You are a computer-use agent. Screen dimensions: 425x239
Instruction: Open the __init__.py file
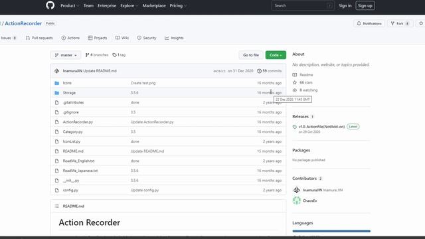(71, 181)
